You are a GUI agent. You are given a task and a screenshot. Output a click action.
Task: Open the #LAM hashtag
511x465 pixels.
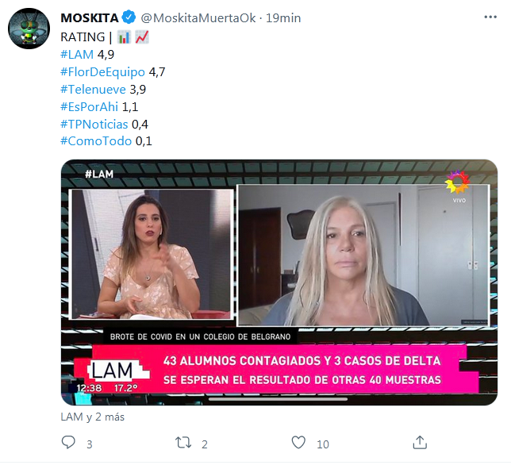[77, 55]
